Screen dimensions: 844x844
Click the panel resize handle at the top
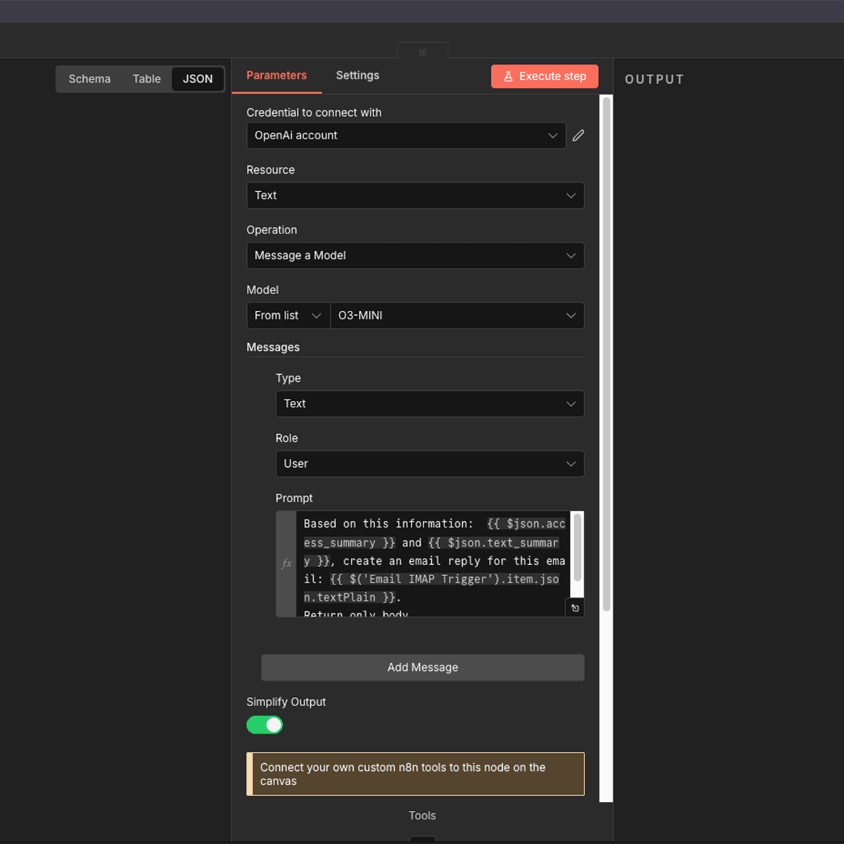tap(423, 51)
